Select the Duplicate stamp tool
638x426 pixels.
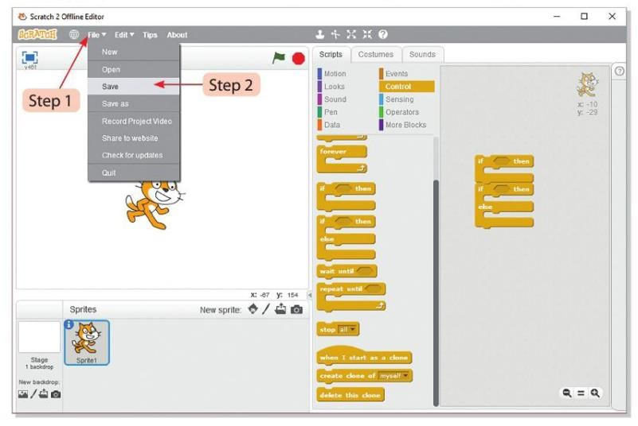[320, 34]
